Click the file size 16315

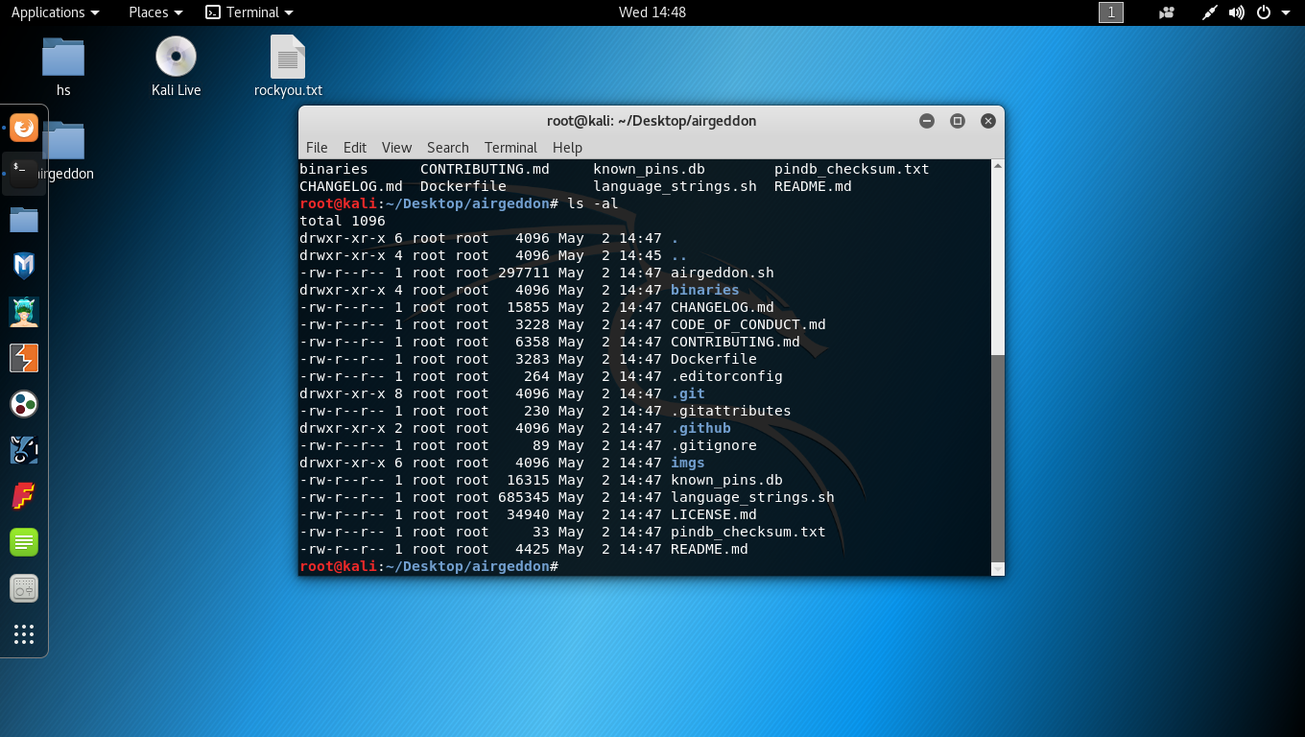(528, 480)
